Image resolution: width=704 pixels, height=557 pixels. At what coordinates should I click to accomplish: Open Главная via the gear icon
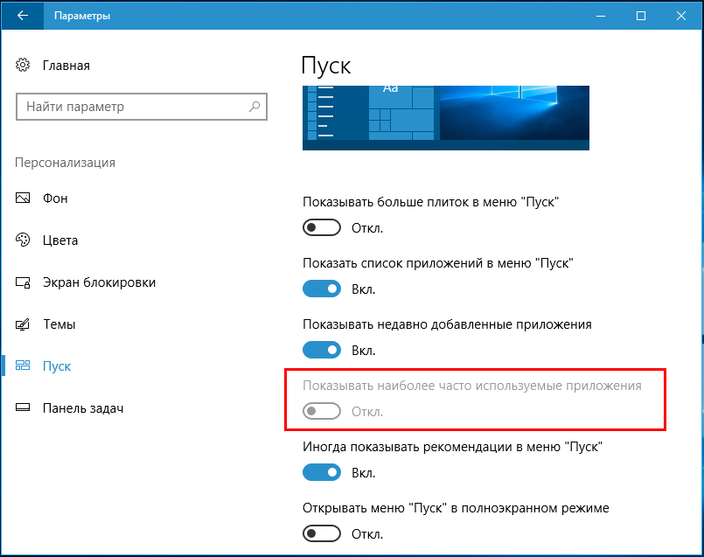point(23,65)
